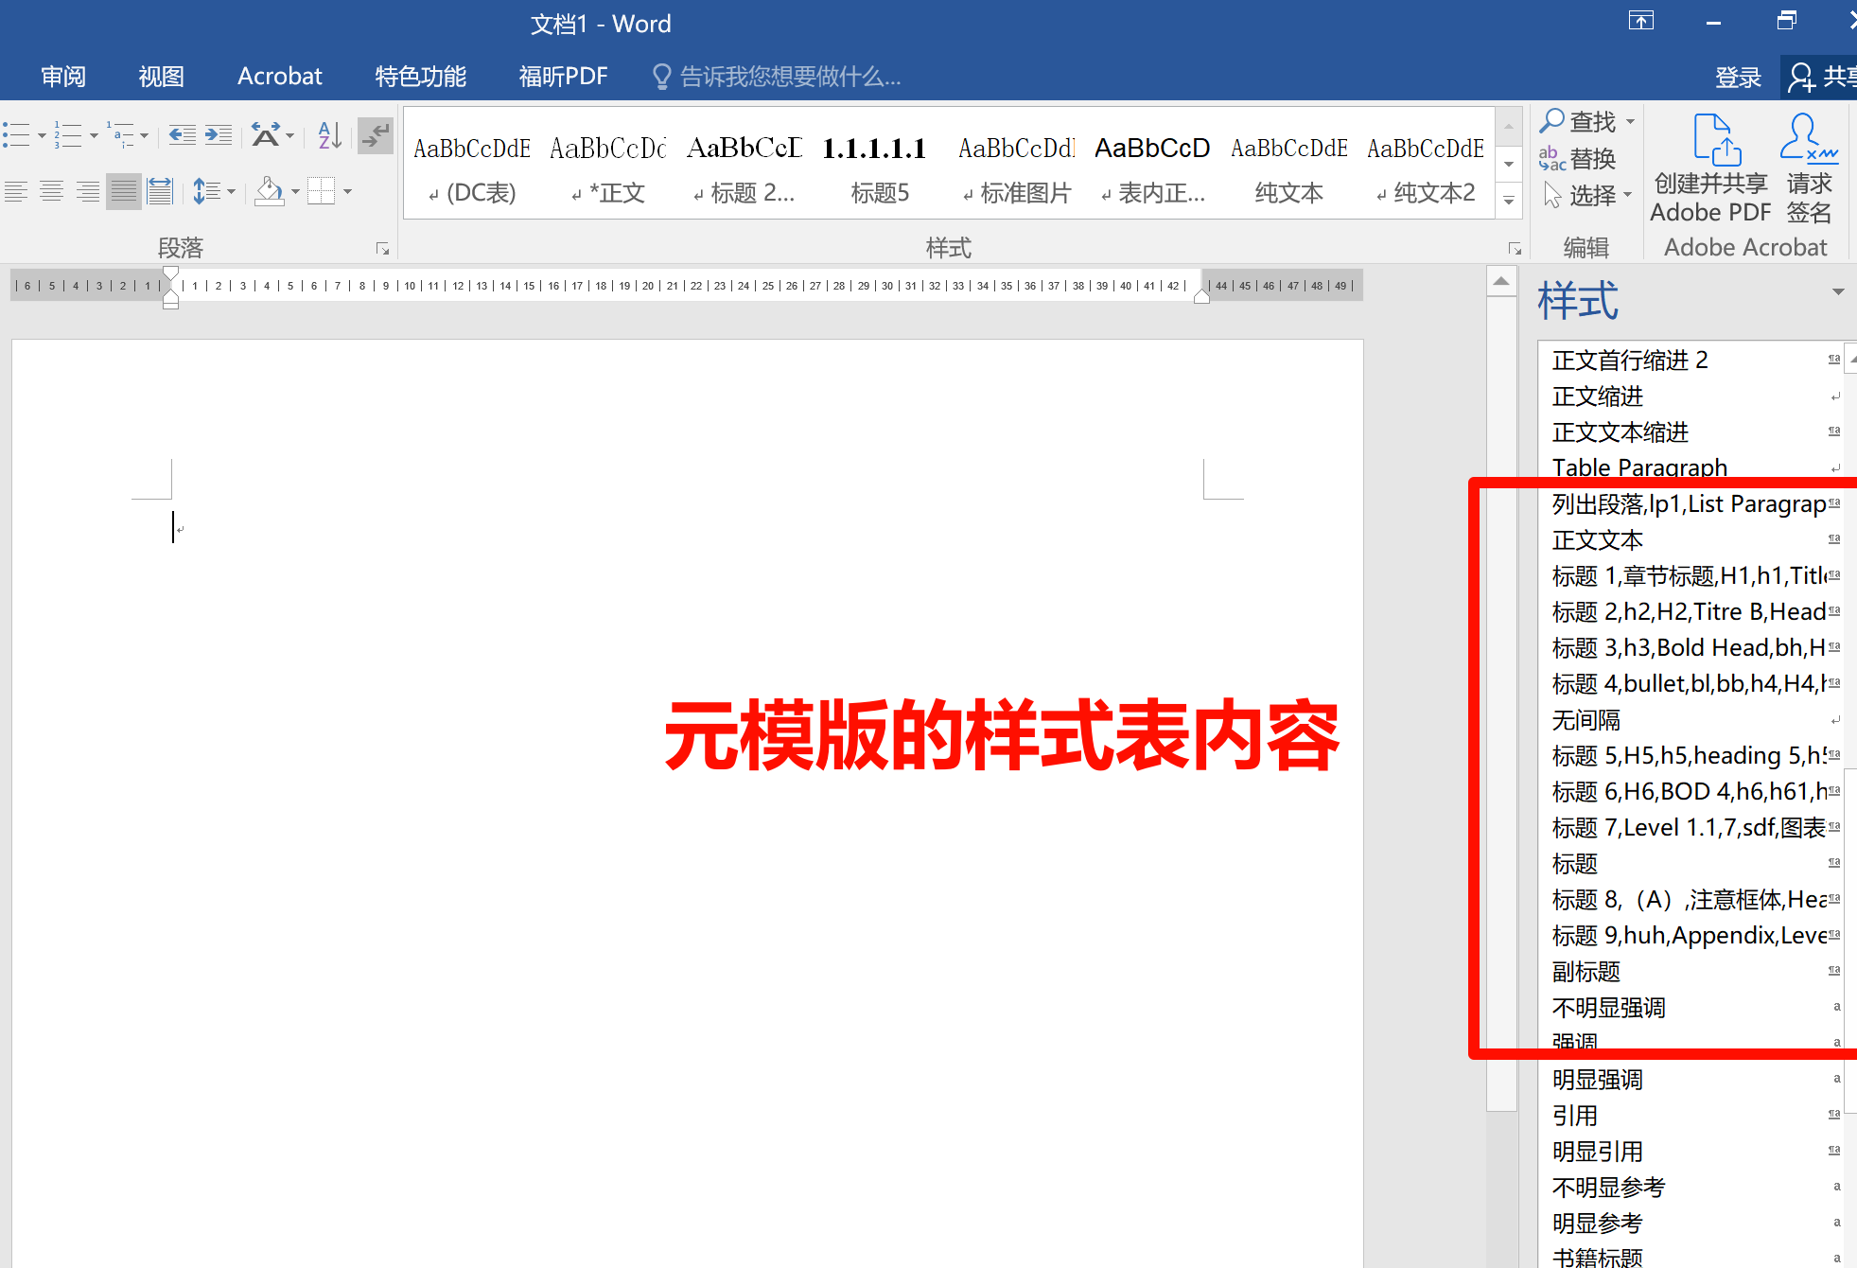
Task: Click the 登录 sign-in link
Action: [1738, 78]
